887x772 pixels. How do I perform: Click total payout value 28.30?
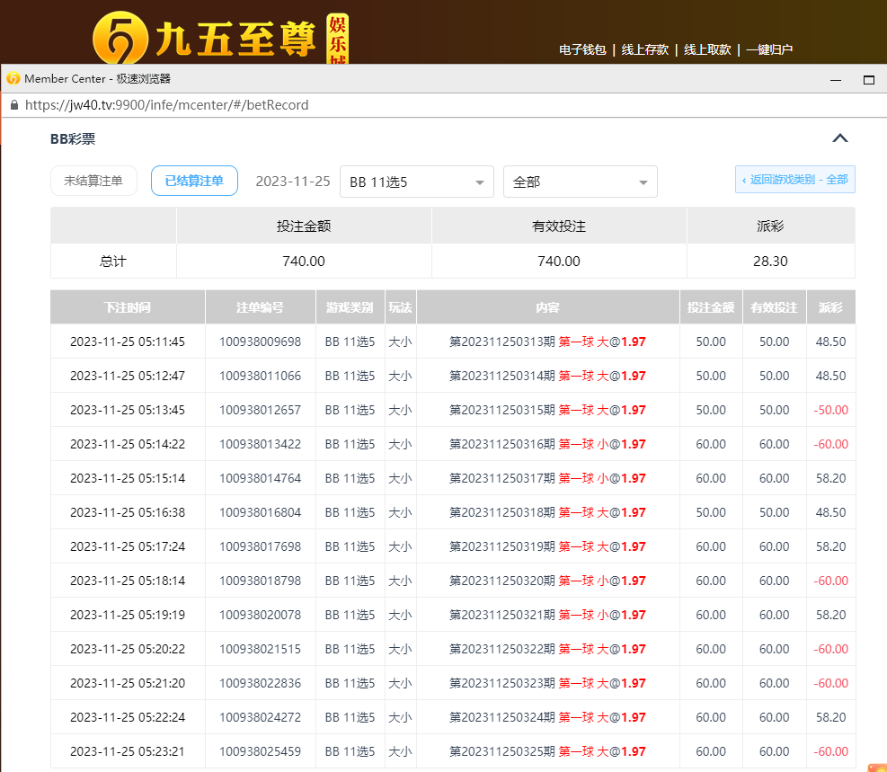tap(770, 261)
